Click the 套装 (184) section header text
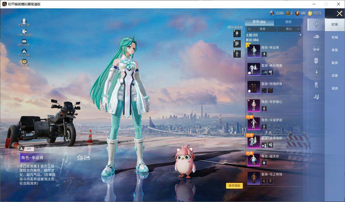The width and height of the screenshot is (345, 202). pyautogui.click(x=252, y=40)
